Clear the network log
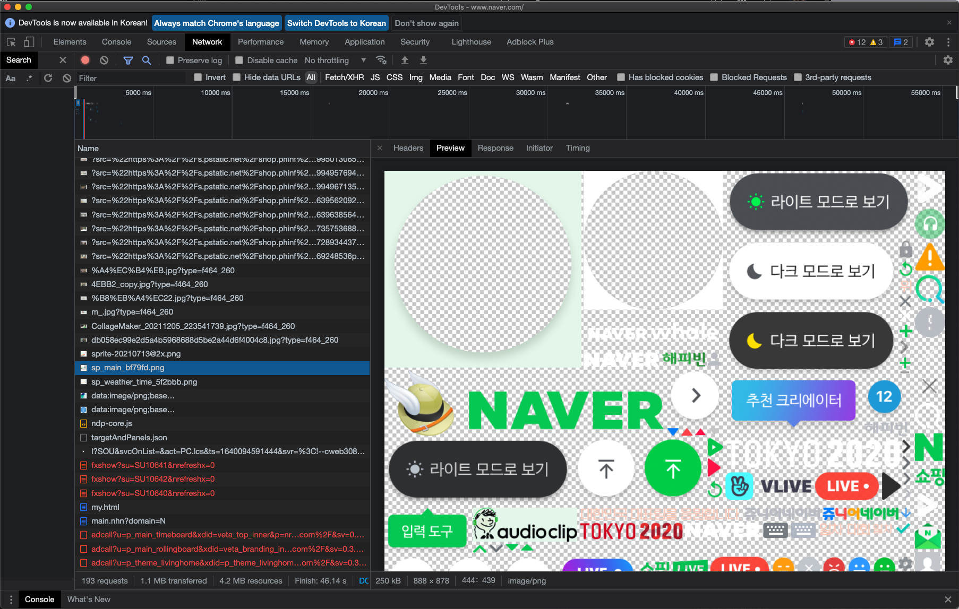This screenshot has height=609, width=959. 104,60
